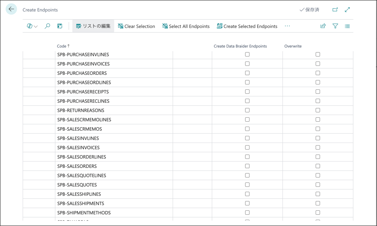377x226 pixels.
Task: Check Create Endpoints for SPB-SALESINVOICES
Action: click(247, 147)
